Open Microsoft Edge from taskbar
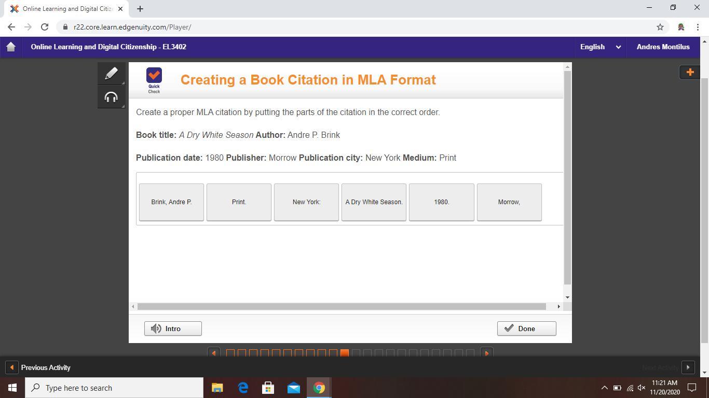This screenshot has height=398, width=709. click(x=243, y=388)
